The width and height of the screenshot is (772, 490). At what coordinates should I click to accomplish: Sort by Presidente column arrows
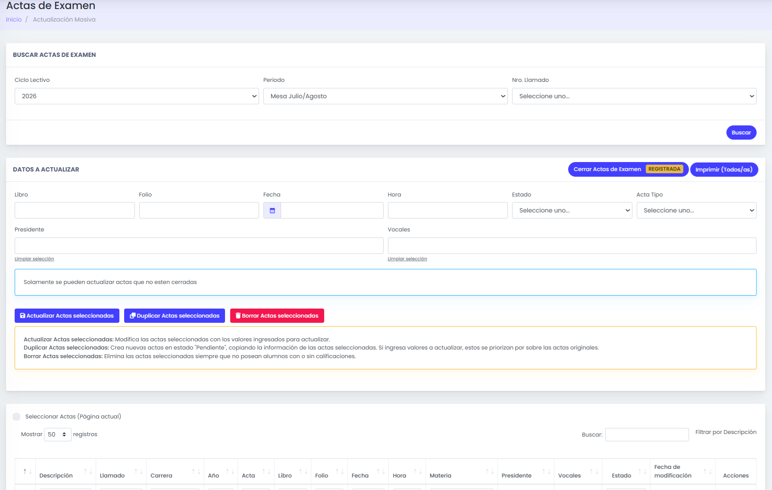coord(547,471)
